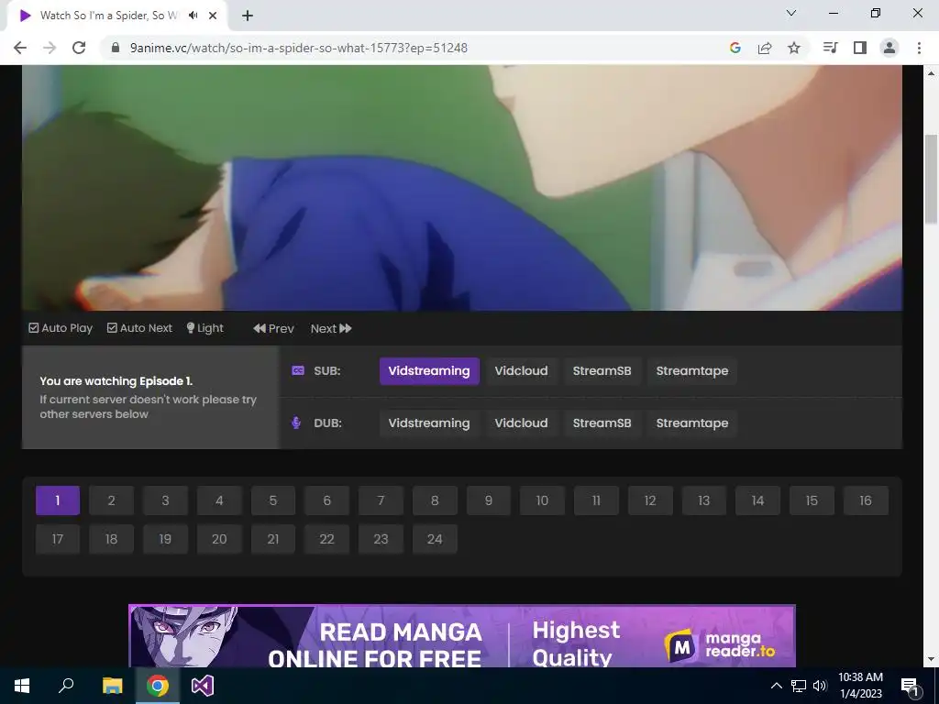Jump to episode 15

tap(812, 500)
